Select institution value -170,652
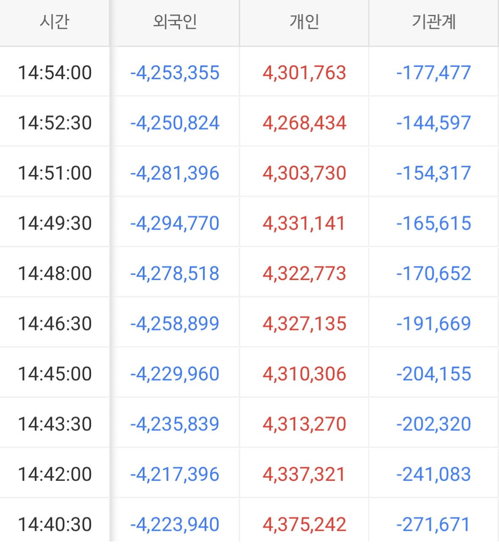Viewport: 499px width, 547px height. tap(434, 273)
